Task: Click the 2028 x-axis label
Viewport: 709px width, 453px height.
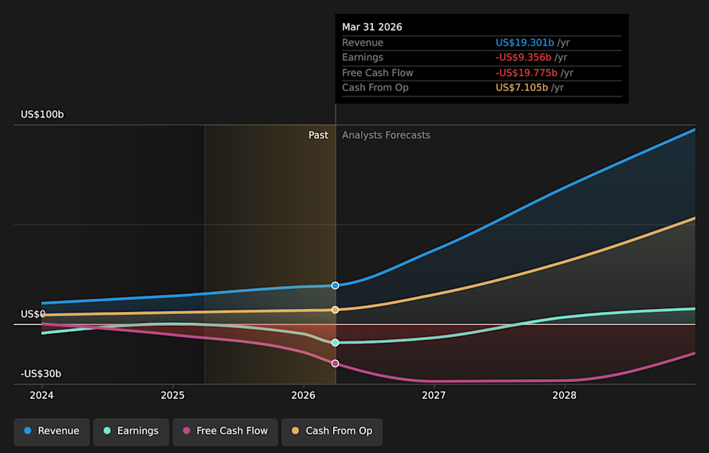Action: (x=565, y=395)
